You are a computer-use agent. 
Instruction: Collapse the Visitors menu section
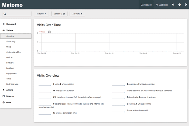tap(12, 30)
